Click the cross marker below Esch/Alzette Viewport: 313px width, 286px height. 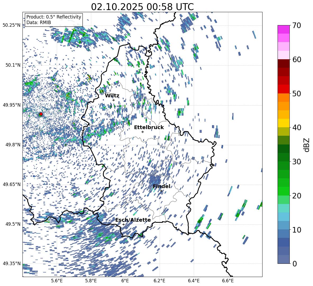(x=123, y=224)
